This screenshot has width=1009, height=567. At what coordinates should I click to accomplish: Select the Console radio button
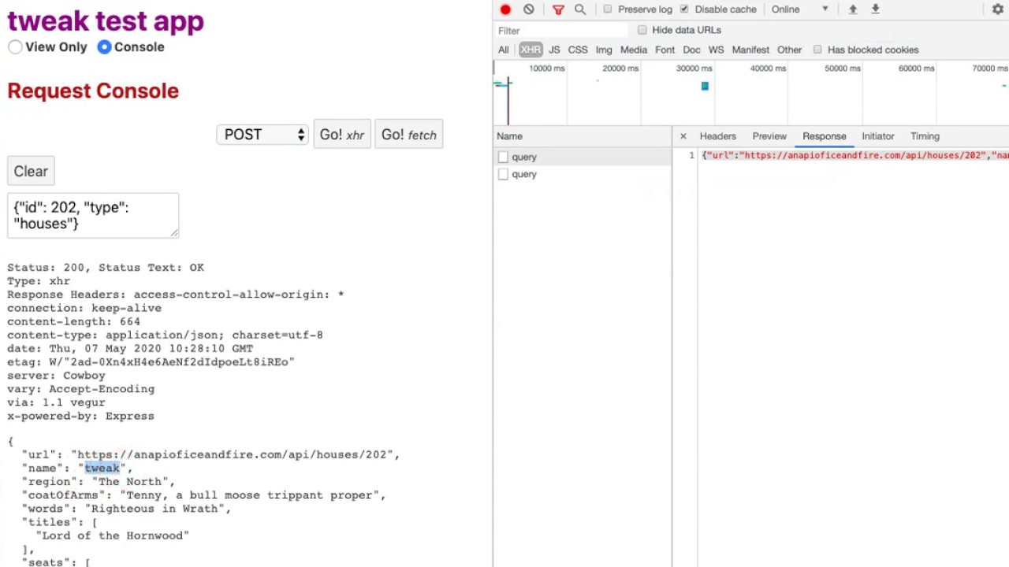click(104, 47)
